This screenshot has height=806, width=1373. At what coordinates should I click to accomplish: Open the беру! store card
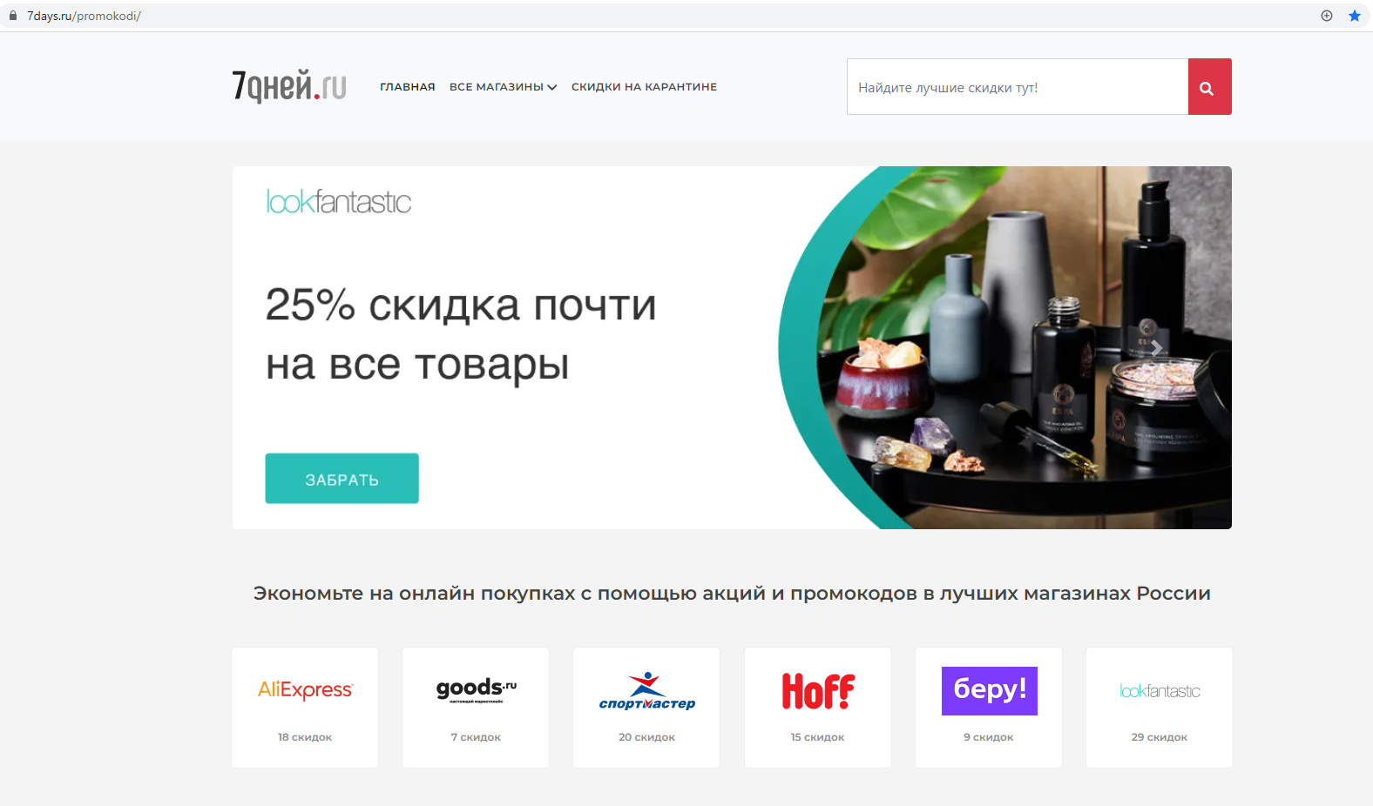tap(989, 708)
